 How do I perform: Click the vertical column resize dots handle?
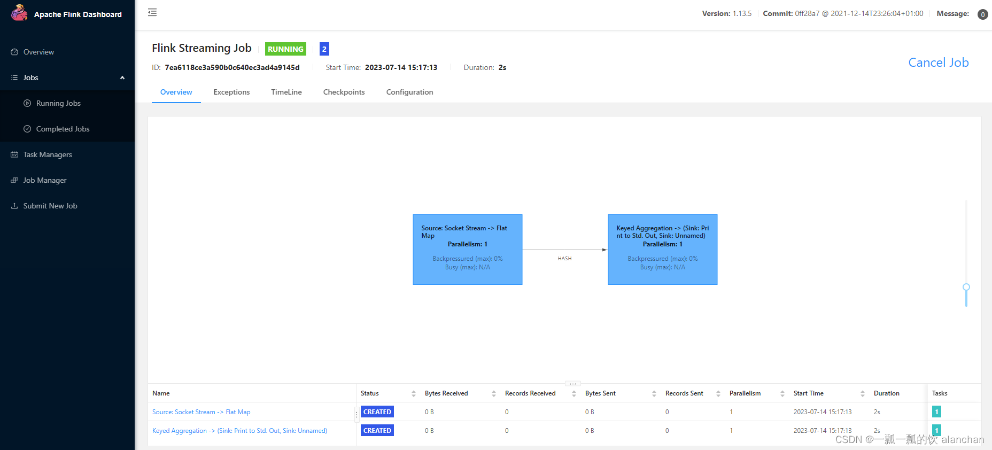pyautogui.click(x=356, y=414)
